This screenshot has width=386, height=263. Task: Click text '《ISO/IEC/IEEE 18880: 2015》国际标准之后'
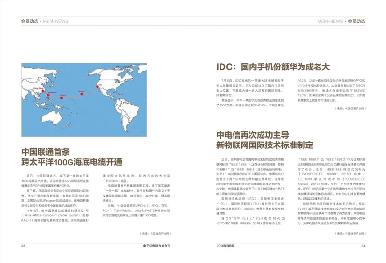pyautogui.click(x=249, y=223)
